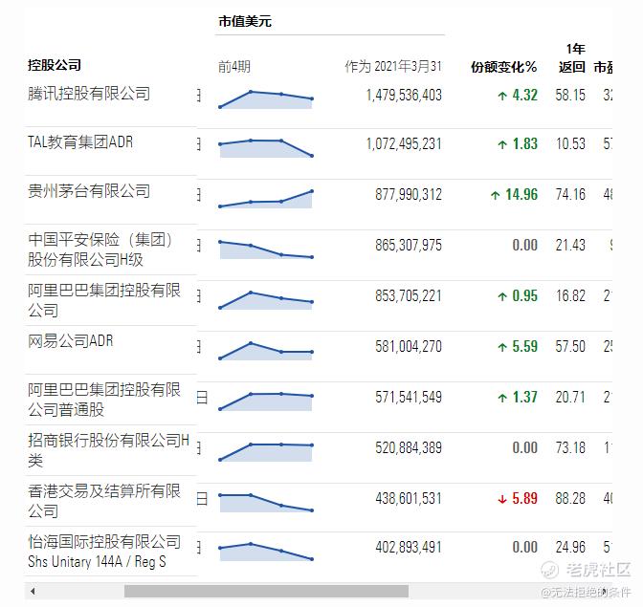Click the 1-year return value 58.15

pyautogui.click(x=570, y=95)
